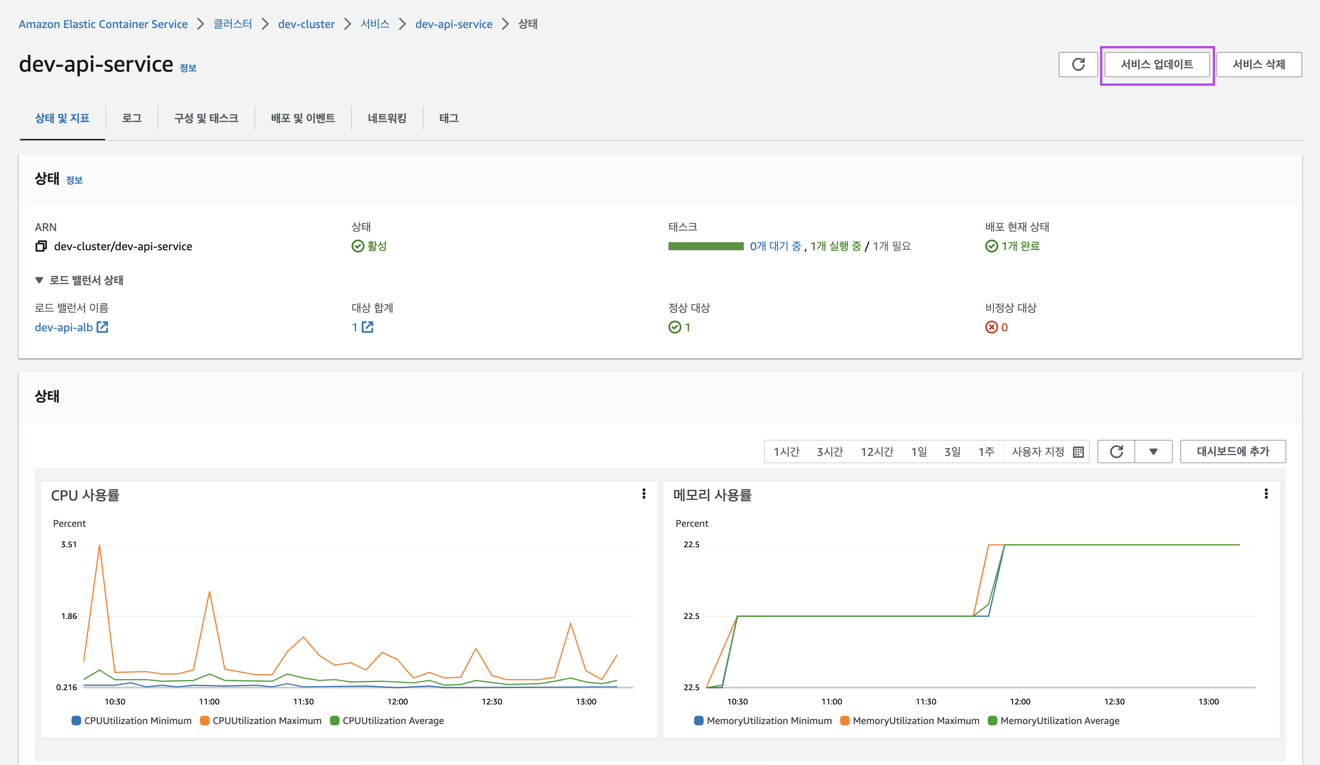Switch to the 상태 및 지표 tab
The image size is (1320, 765).
pos(62,118)
